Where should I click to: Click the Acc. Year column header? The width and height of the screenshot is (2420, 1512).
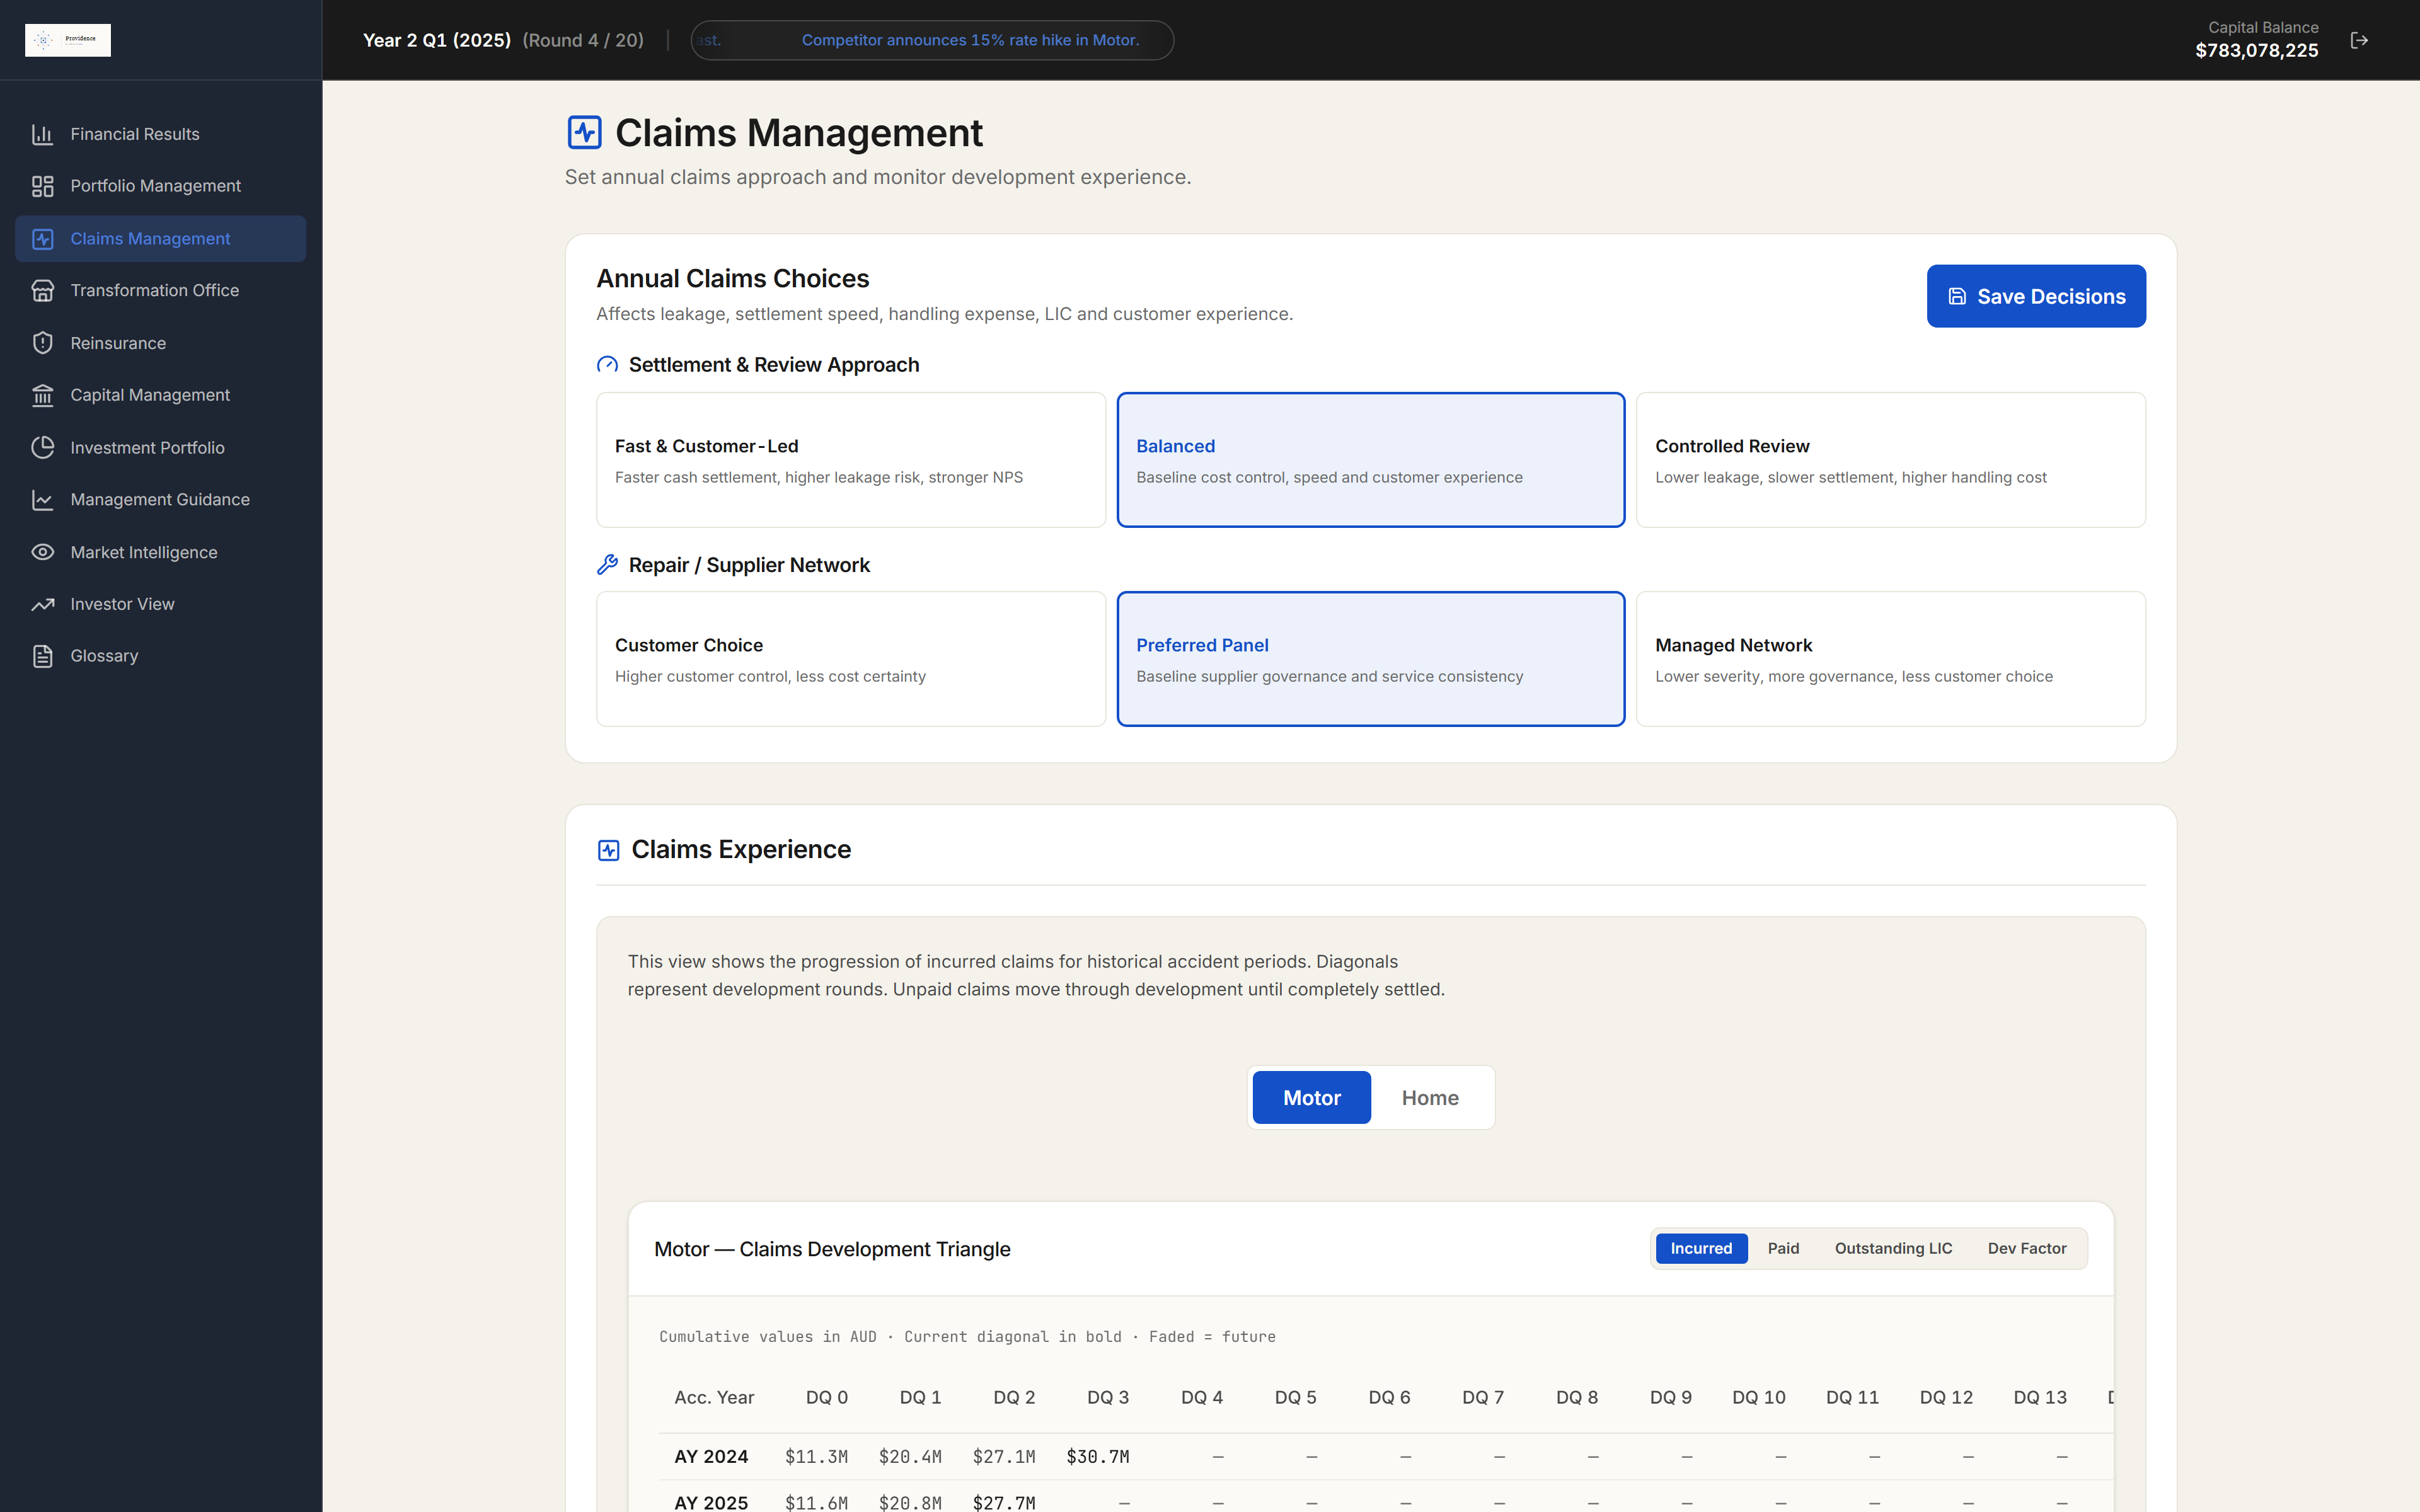pos(714,1398)
